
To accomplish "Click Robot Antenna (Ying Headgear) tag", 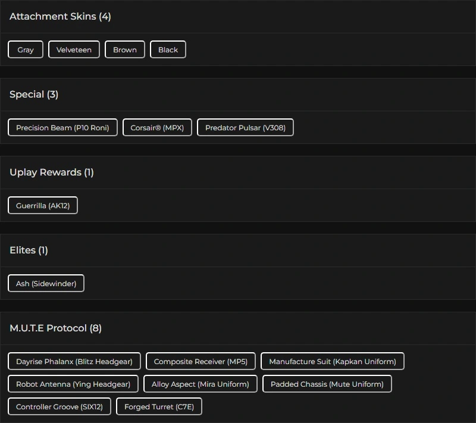I will (73, 384).
